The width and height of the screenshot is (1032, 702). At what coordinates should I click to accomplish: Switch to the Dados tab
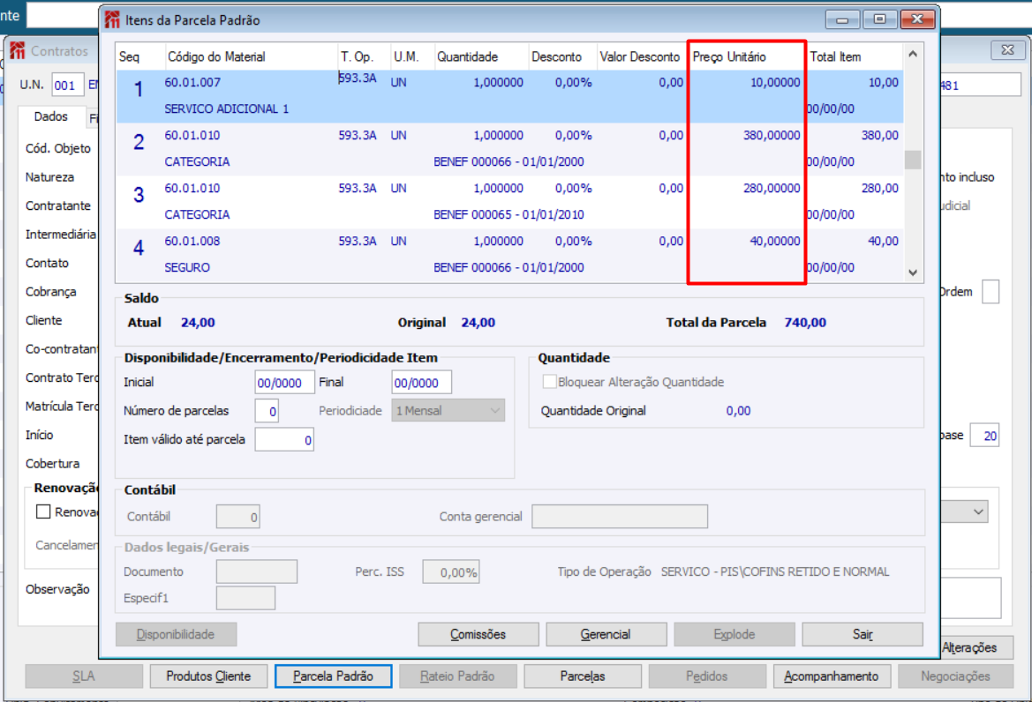pyautogui.click(x=50, y=116)
